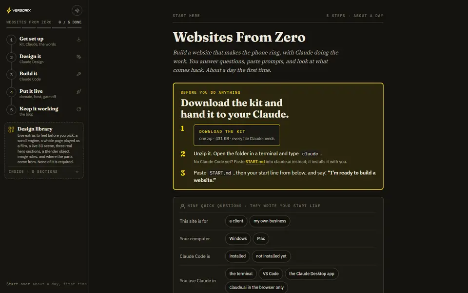Open the START.md link
Image resolution: width=468 pixels, height=293 pixels.
255,162
